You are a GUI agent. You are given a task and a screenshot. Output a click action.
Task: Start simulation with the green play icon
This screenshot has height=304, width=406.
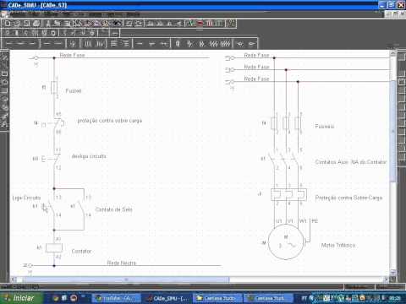click(x=191, y=24)
